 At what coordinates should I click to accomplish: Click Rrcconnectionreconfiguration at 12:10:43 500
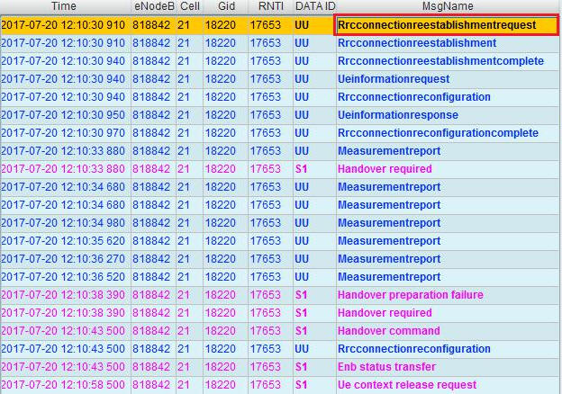pyautogui.click(x=413, y=349)
